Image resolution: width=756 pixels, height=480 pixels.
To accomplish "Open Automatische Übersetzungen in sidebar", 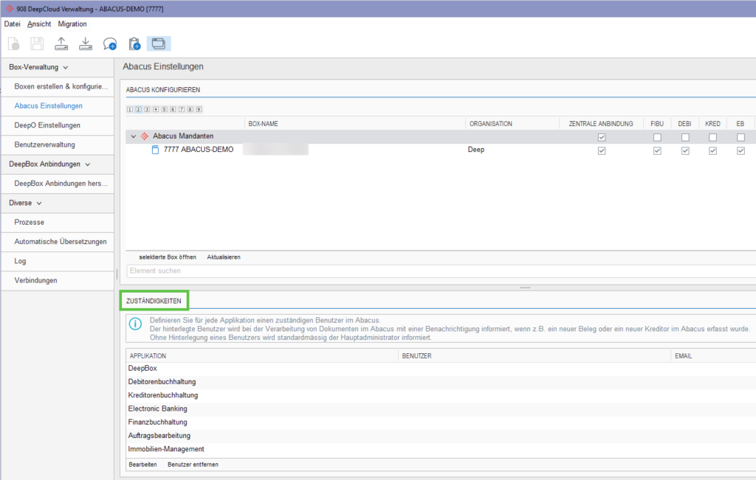I will point(58,242).
